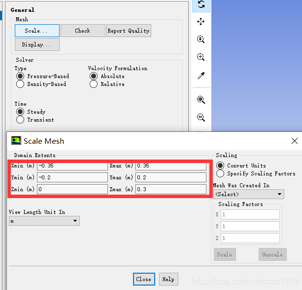Click the Display... mesh button
Image resolution: width=302 pixels, height=290 pixels.
37,44
